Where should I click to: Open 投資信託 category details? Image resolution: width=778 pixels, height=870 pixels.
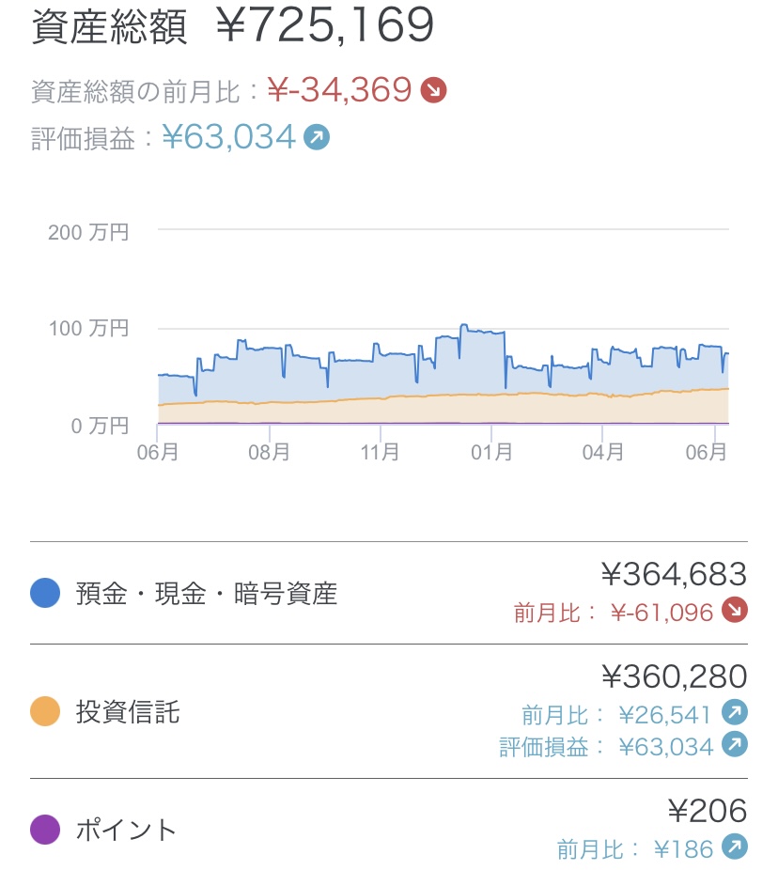click(x=128, y=712)
